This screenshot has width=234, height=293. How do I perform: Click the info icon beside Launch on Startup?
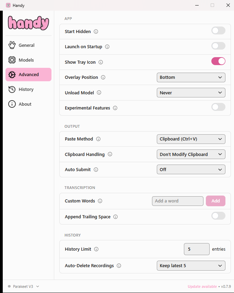(x=107, y=47)
